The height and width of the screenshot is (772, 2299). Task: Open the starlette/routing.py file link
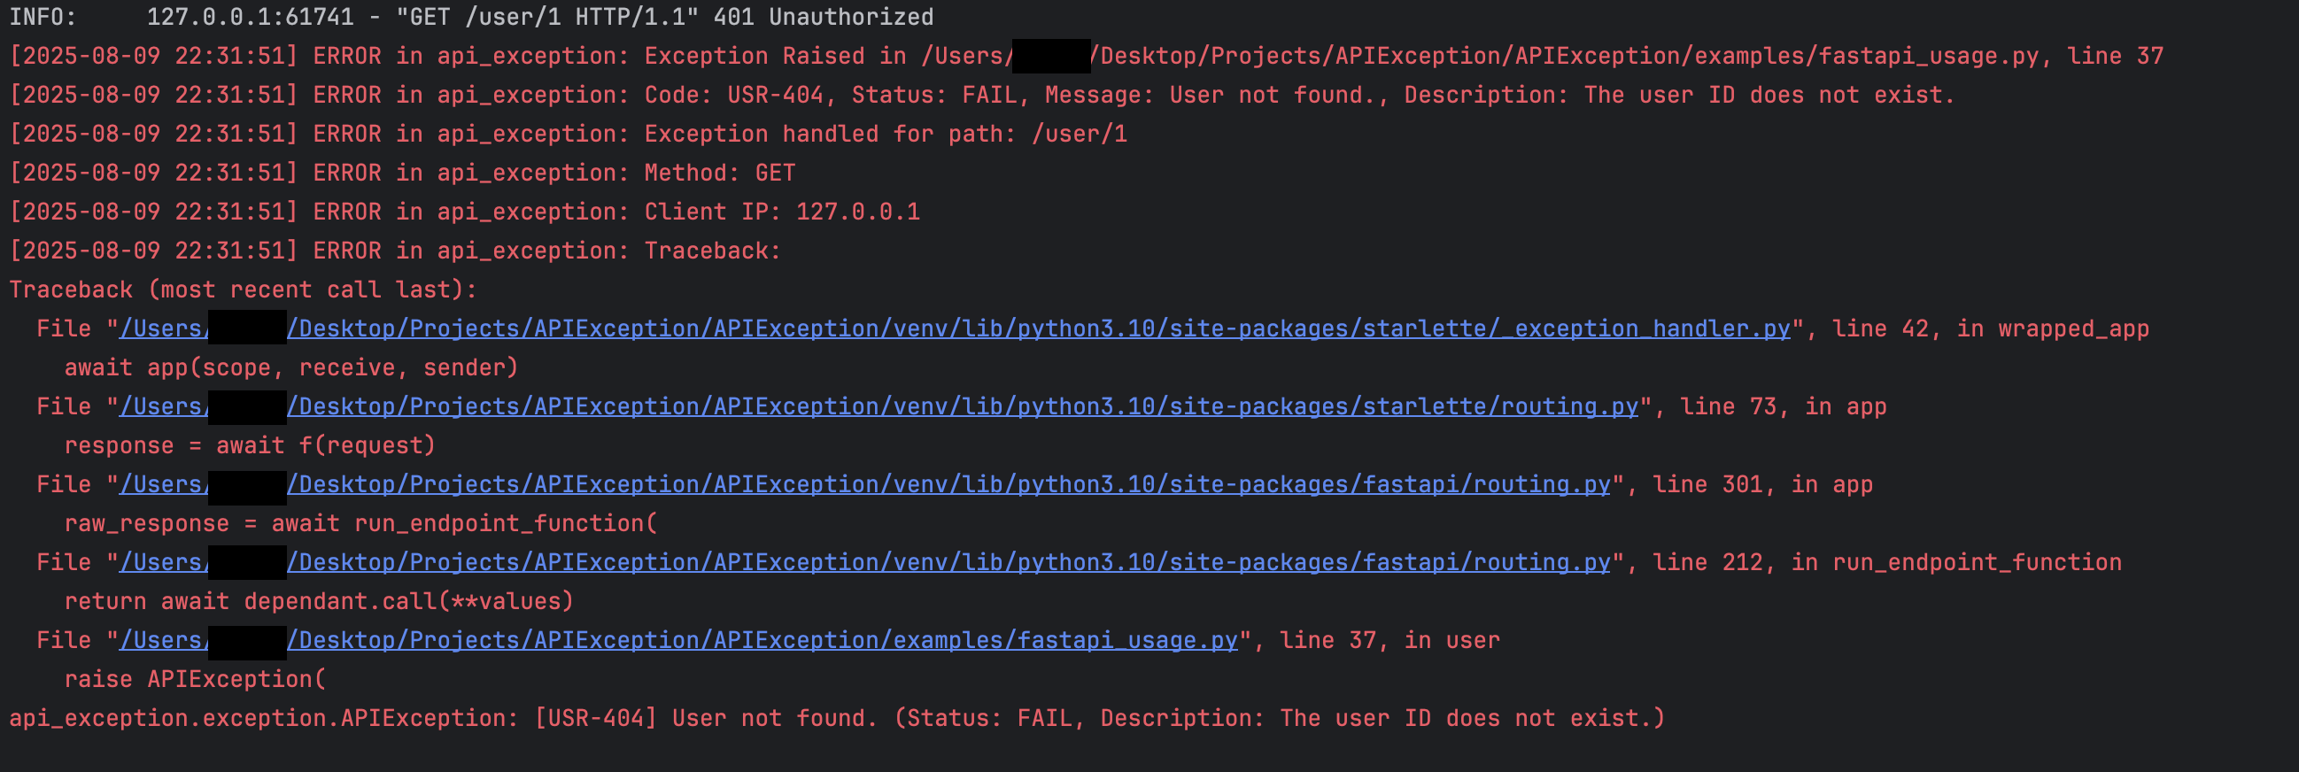click(x=964, y=407)
